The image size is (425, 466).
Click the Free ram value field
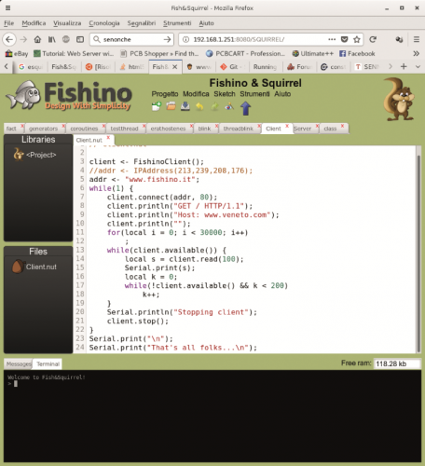(397, 363)
